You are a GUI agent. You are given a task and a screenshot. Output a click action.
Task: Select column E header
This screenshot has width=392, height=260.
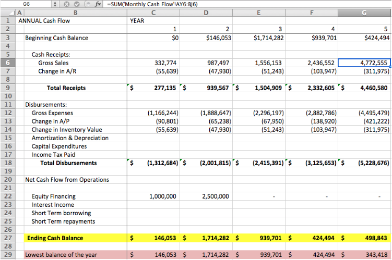(x=259, y=13)
